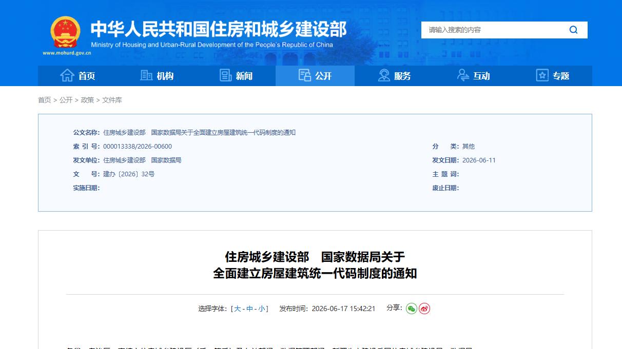
Task: Click the index number 000013338/2026-00600
Action: [138, 146]
